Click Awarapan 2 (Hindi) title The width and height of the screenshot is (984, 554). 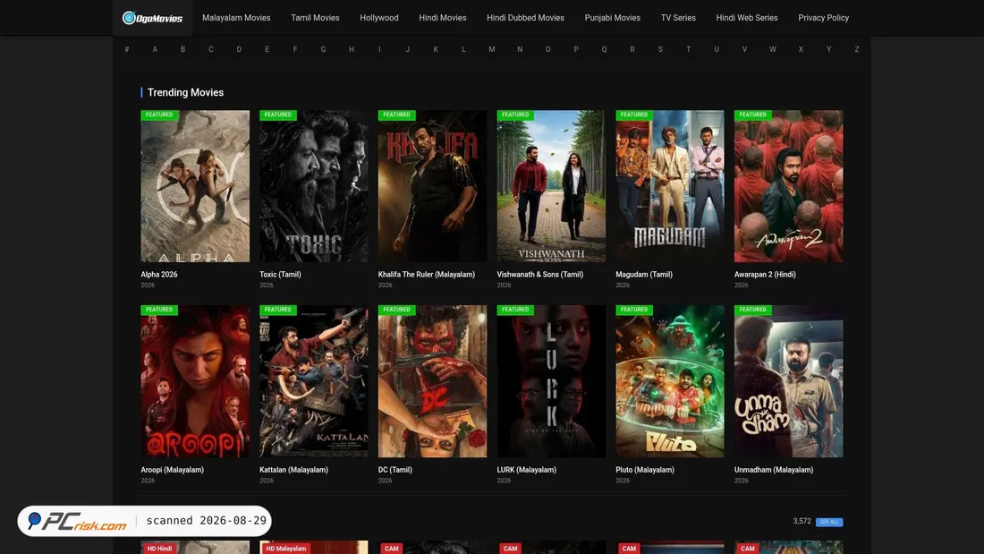[765, 275]
